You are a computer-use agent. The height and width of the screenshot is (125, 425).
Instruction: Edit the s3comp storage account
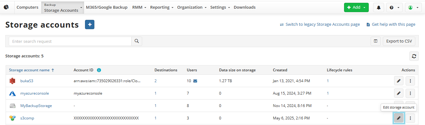pyautogui.click(x=398, y=118)
